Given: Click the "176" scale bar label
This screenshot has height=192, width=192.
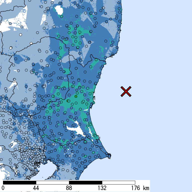Looking at the screenshot, I should tap(135, 188).
